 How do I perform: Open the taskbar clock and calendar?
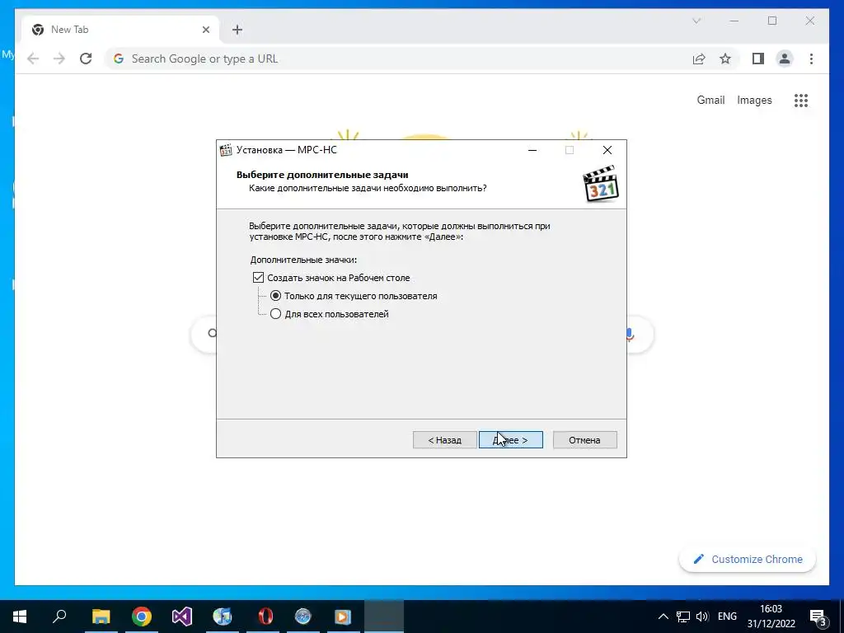771,617
